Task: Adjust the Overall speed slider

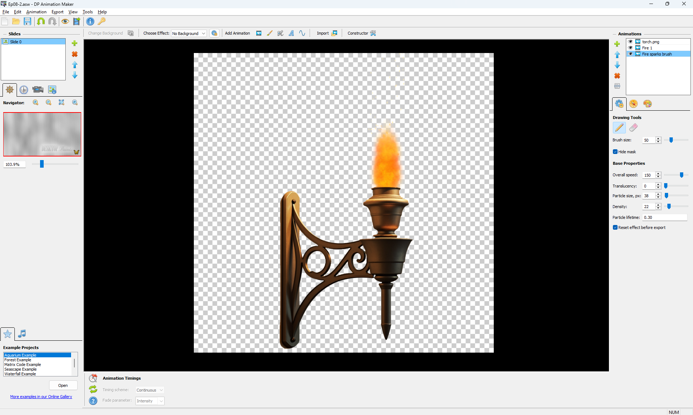Action: click(x=681, y=175)
